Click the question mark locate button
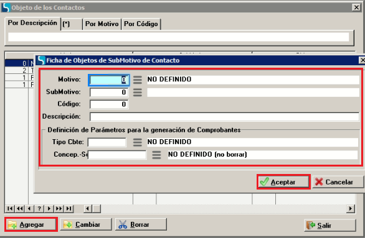 coord(39,209)
